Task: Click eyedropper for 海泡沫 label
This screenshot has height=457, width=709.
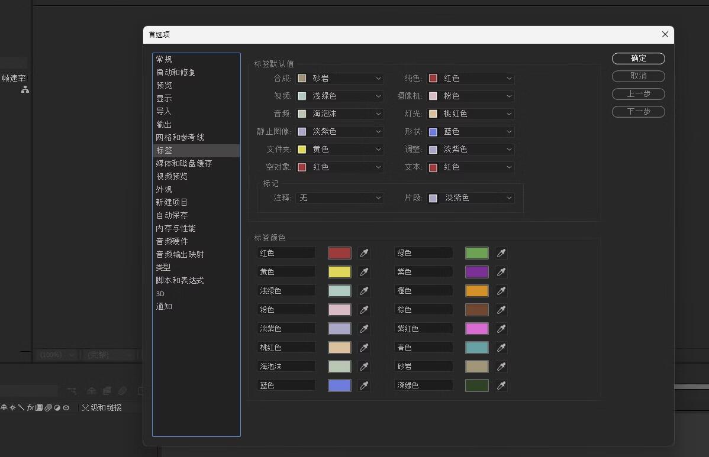Action: pos(364,367)
